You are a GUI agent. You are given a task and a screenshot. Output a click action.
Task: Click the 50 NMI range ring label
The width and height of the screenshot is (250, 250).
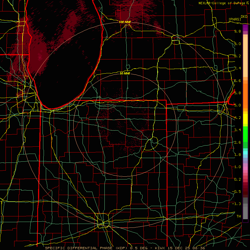click(125, 73)
